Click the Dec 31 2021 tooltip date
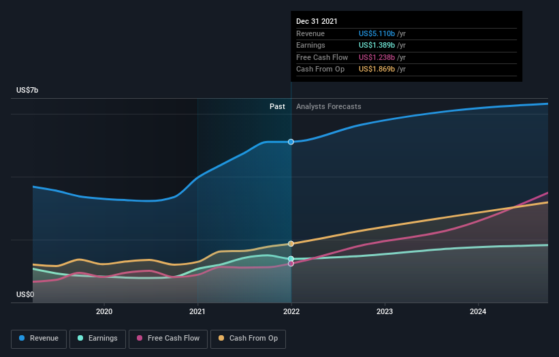This screenshot has width=559, height=357. coord(317,21)
